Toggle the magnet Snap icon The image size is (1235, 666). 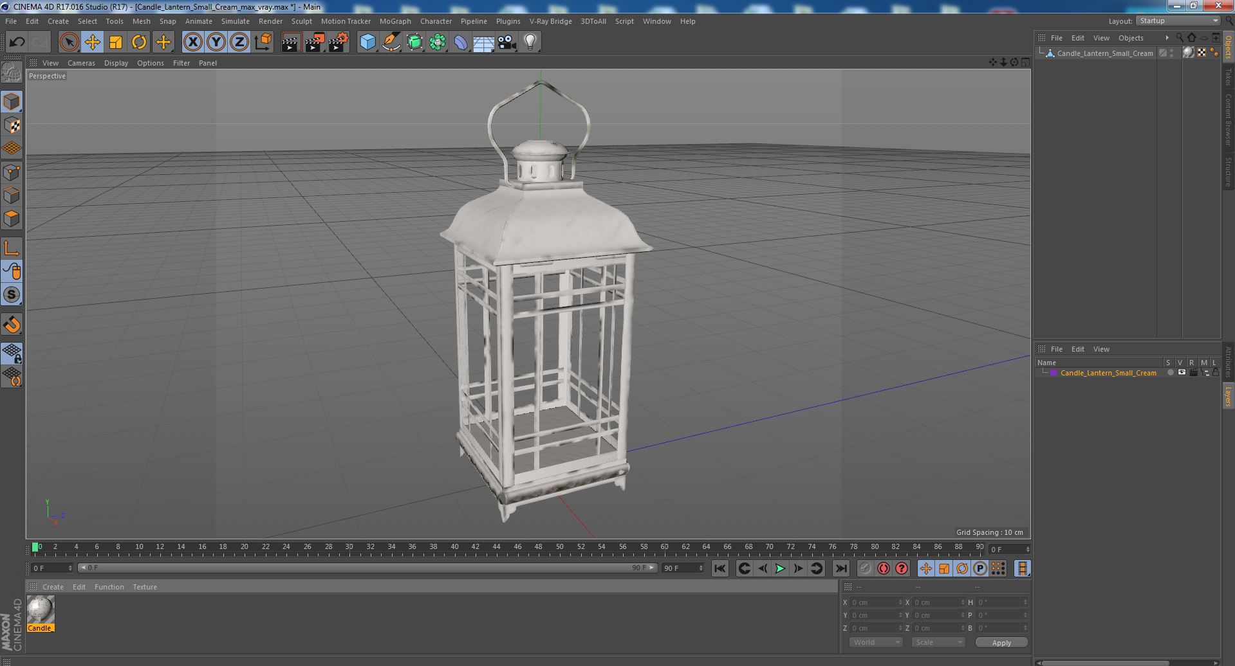tap(12, 325)
